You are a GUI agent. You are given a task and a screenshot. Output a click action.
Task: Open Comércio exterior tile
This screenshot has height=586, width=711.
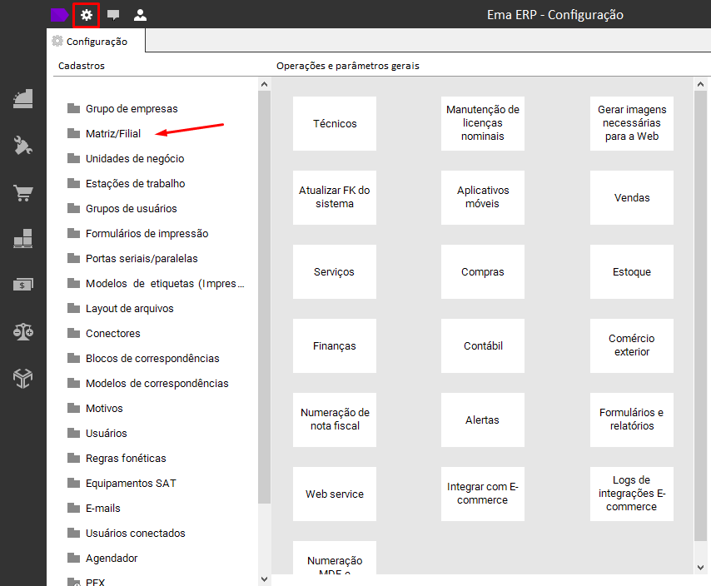coord(632,345)
